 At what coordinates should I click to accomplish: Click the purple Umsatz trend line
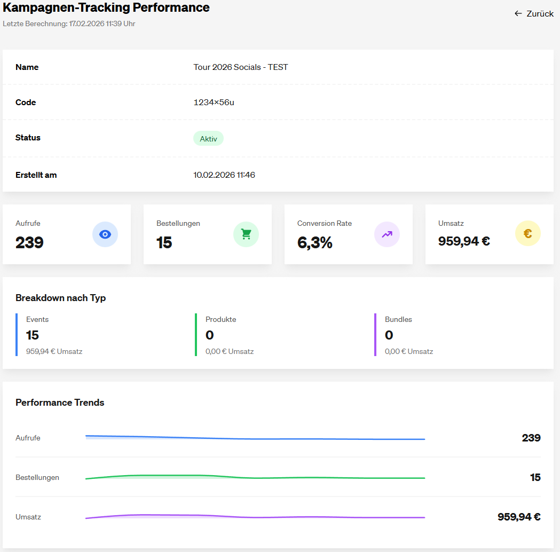coord(255,517)
